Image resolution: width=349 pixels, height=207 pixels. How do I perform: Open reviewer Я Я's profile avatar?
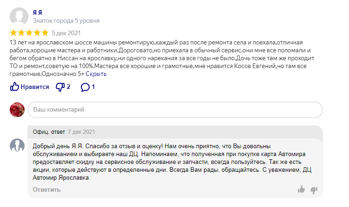click(19, 17)
